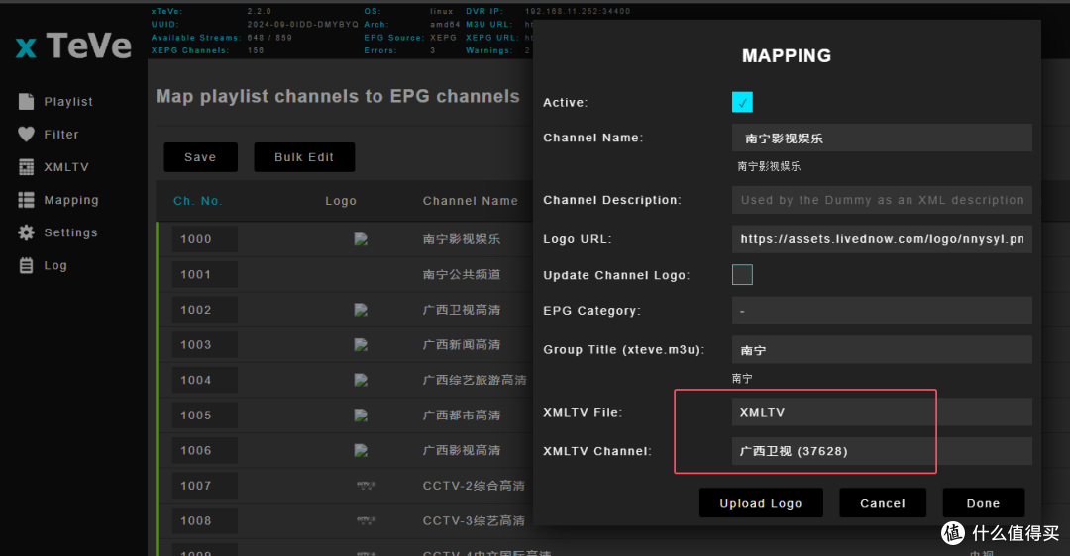
Task: Click the Bulk Edit button
Action: click(x=304, y=157)
